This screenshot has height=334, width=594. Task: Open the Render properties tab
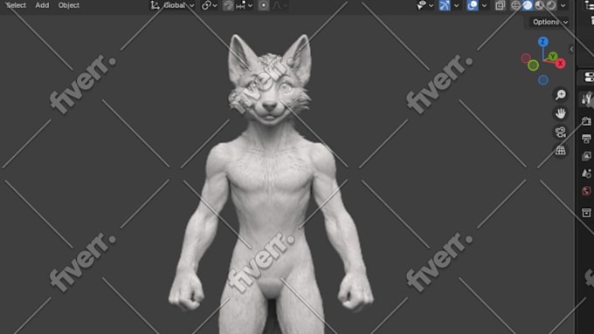tap(586, 121)
